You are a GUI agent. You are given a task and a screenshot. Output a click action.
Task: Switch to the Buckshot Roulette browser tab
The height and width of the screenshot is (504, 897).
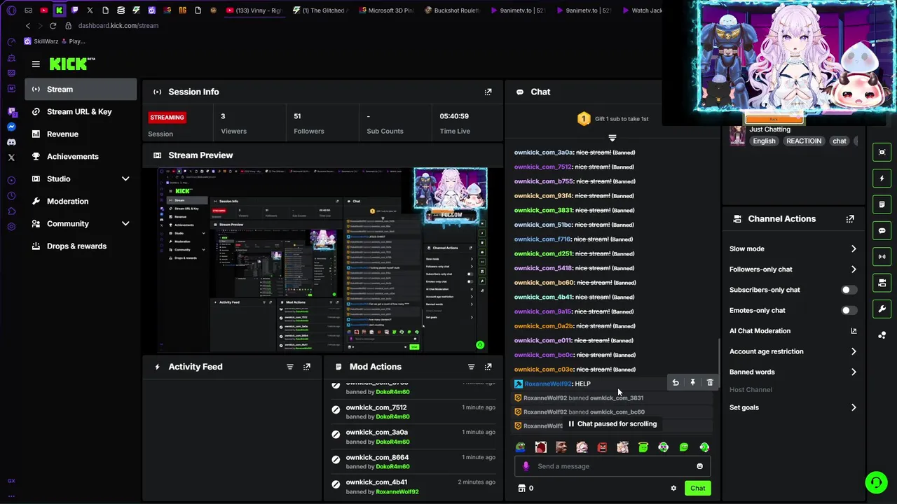coord(452,10)
